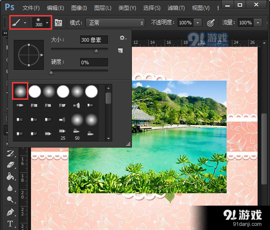Expand the collapsed tools panel arrows
The image size is (270, 230).
pyautogui.click(x=5, y=33)
